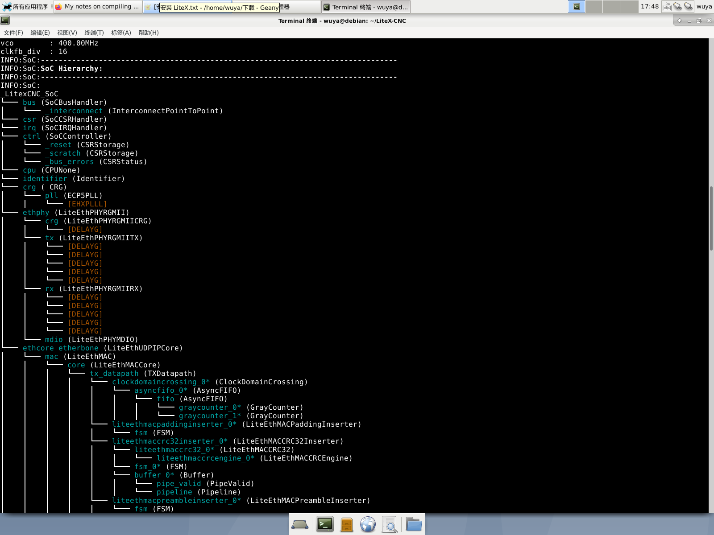714x535 pixels.
Task: Click the 'mdio (LiteEthPHYMDIO)' line
Action: click(x=91, y=340)
